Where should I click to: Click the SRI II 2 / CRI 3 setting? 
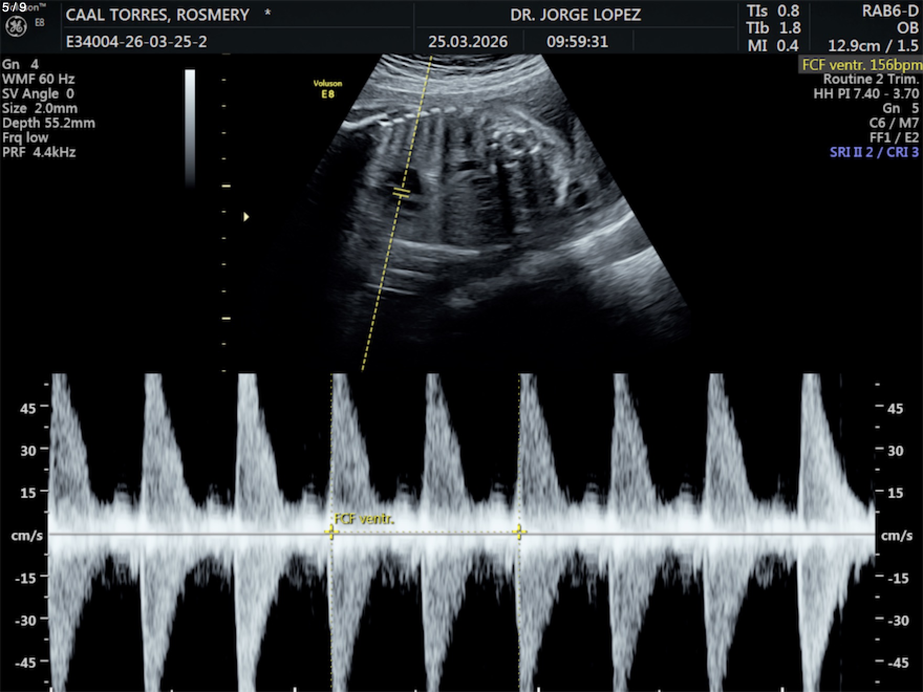point(874,153)
